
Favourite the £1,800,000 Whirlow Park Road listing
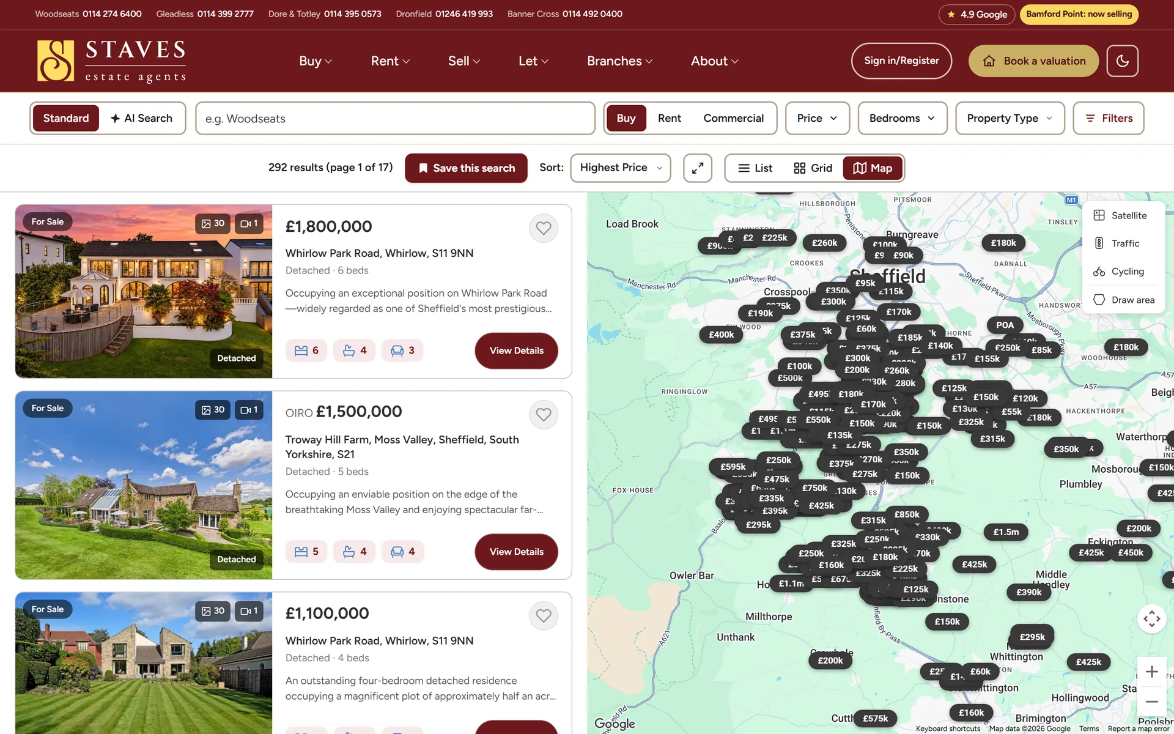point(543,228)
